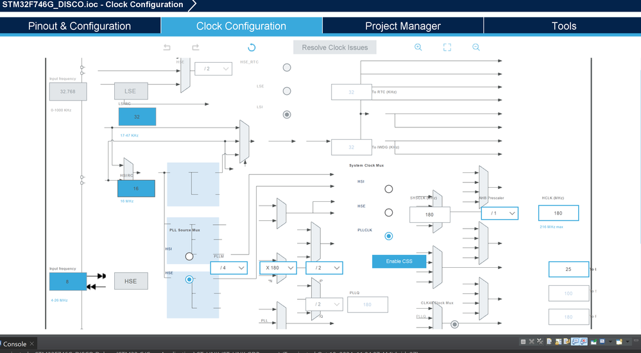Screen dimensions: 641x353
Task: Terminate the process from console toolbar
Action: 524,341
